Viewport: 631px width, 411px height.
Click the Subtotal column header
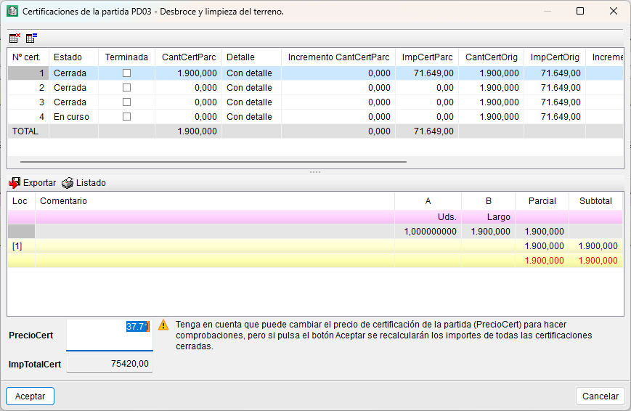595,201
